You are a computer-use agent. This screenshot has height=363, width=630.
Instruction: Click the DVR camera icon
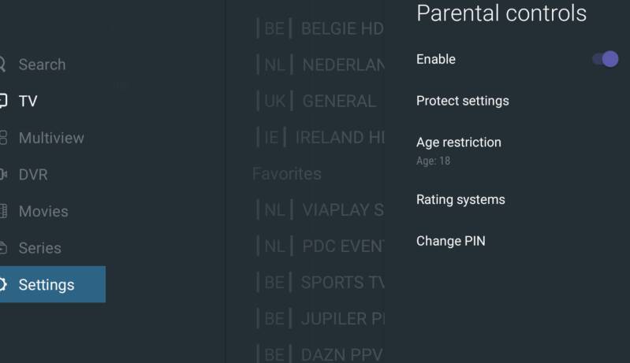[2, 174]
